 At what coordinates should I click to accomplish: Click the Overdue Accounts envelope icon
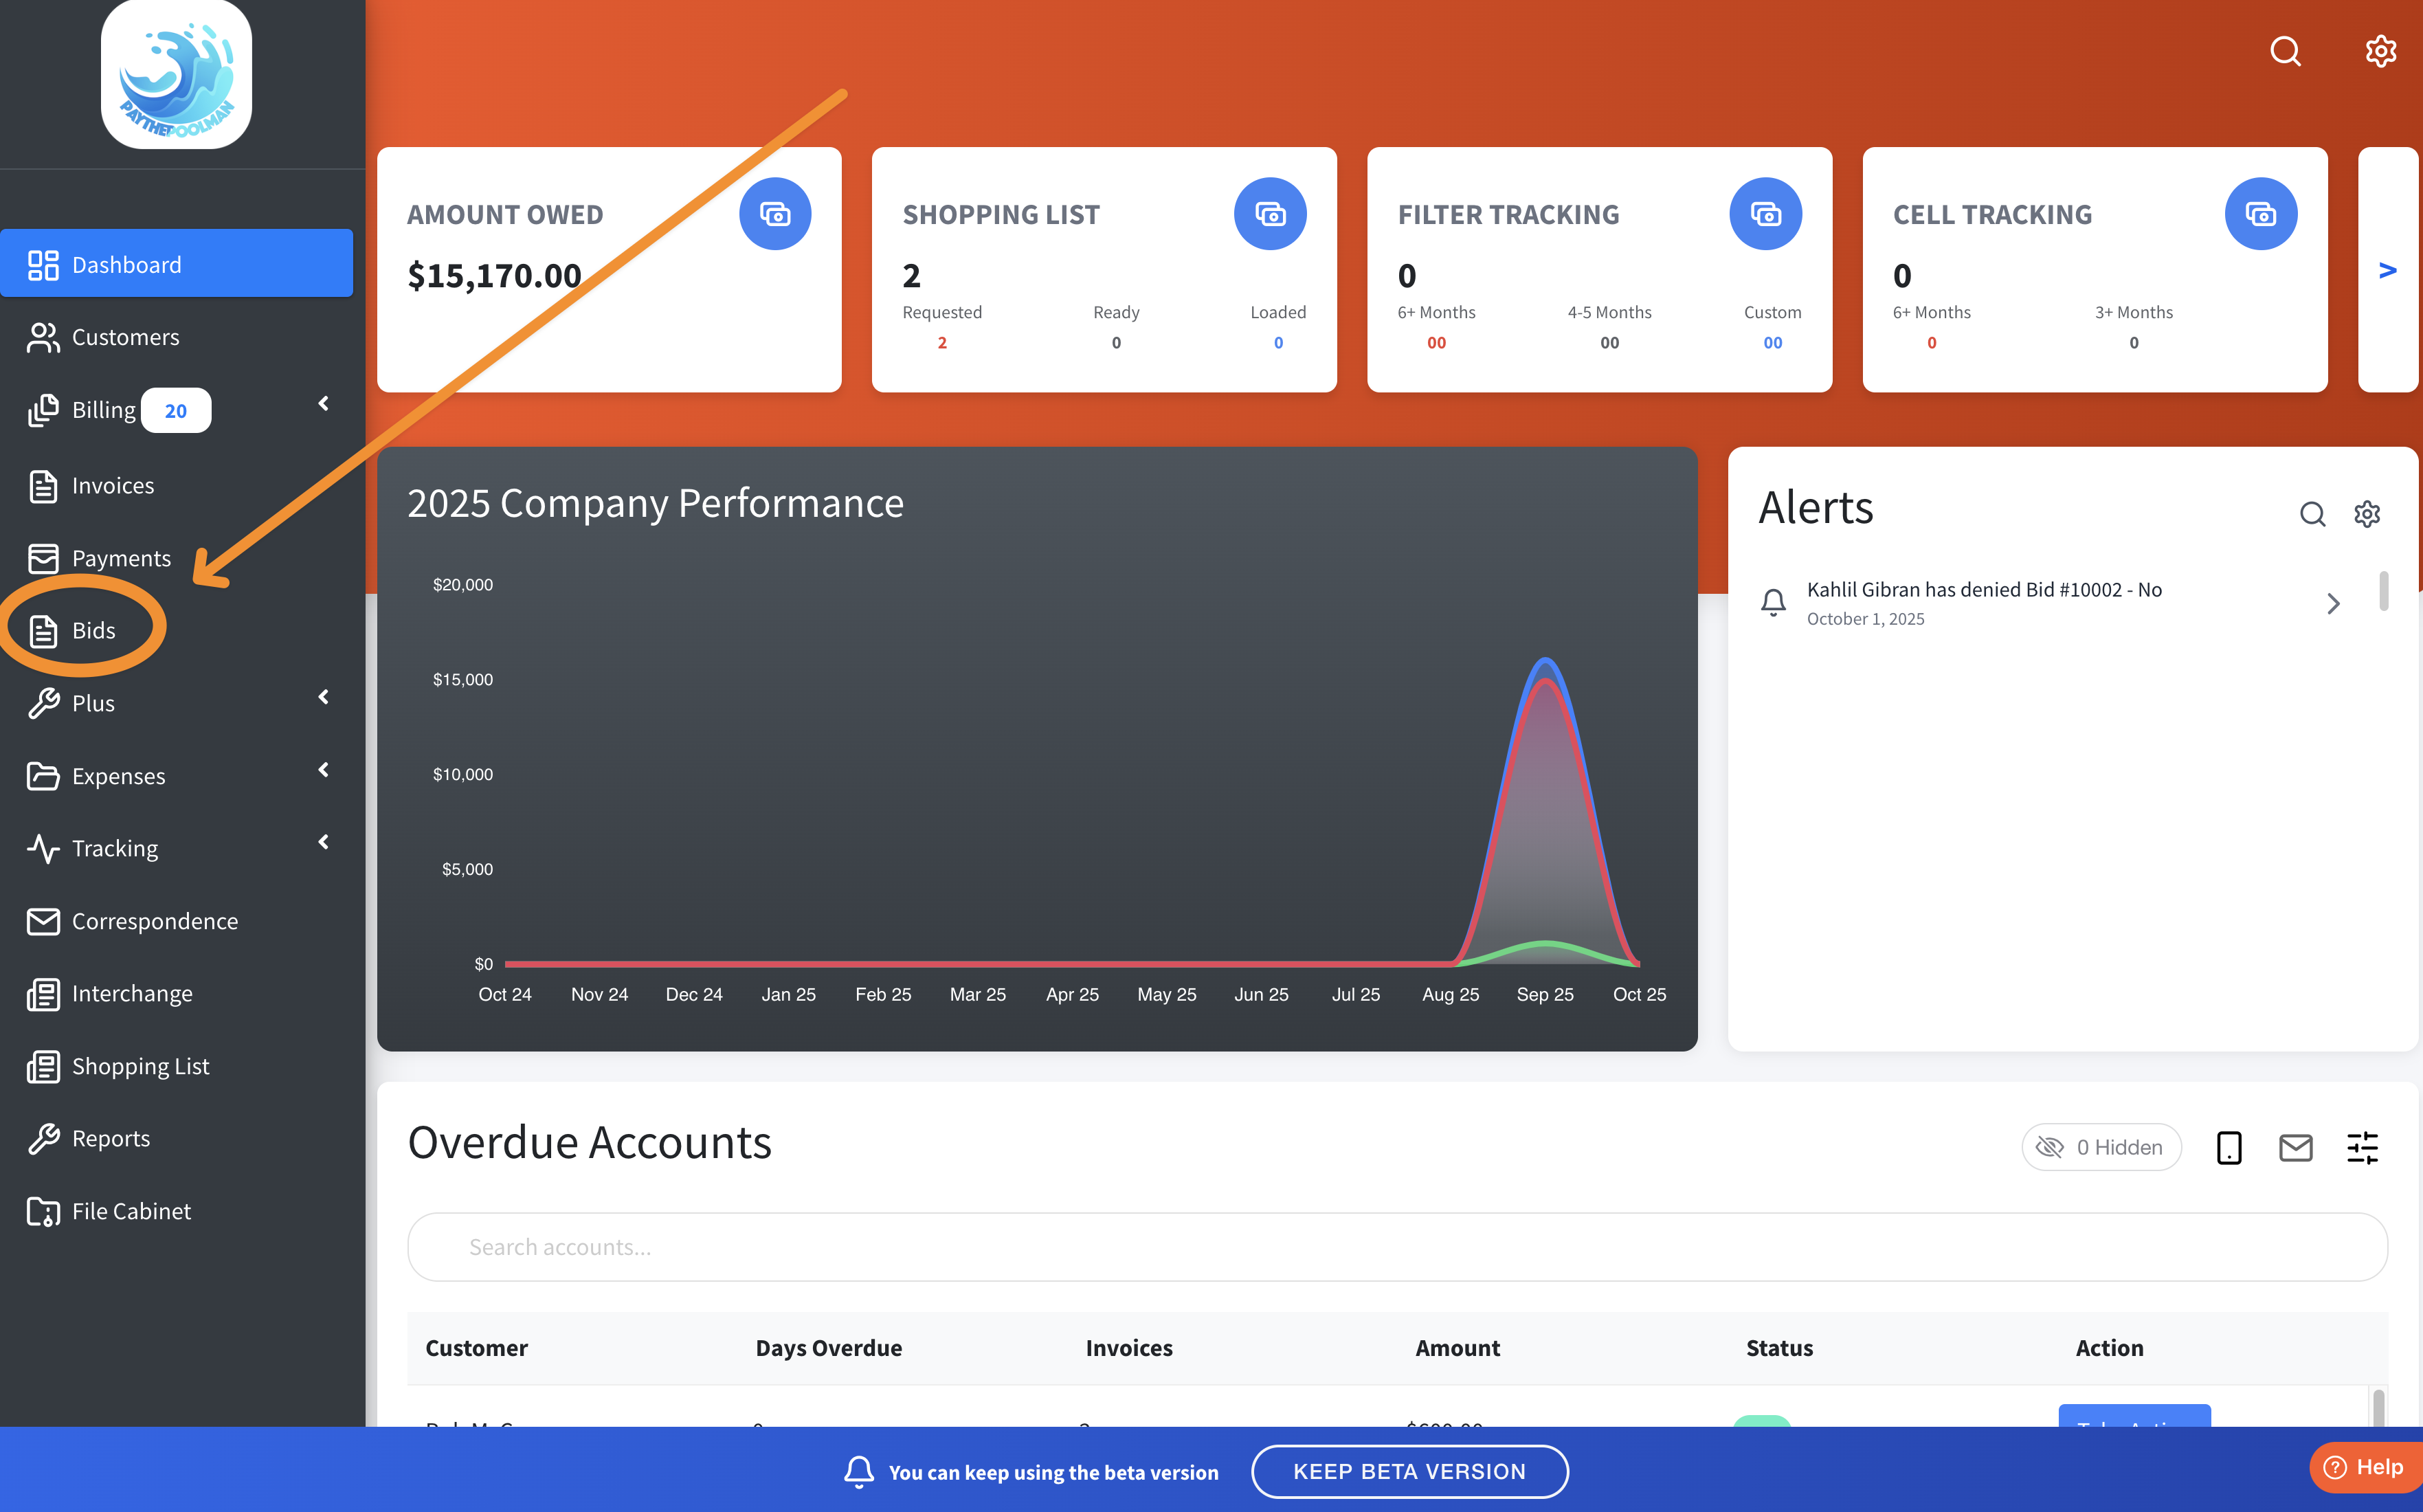point(2295,1147)
